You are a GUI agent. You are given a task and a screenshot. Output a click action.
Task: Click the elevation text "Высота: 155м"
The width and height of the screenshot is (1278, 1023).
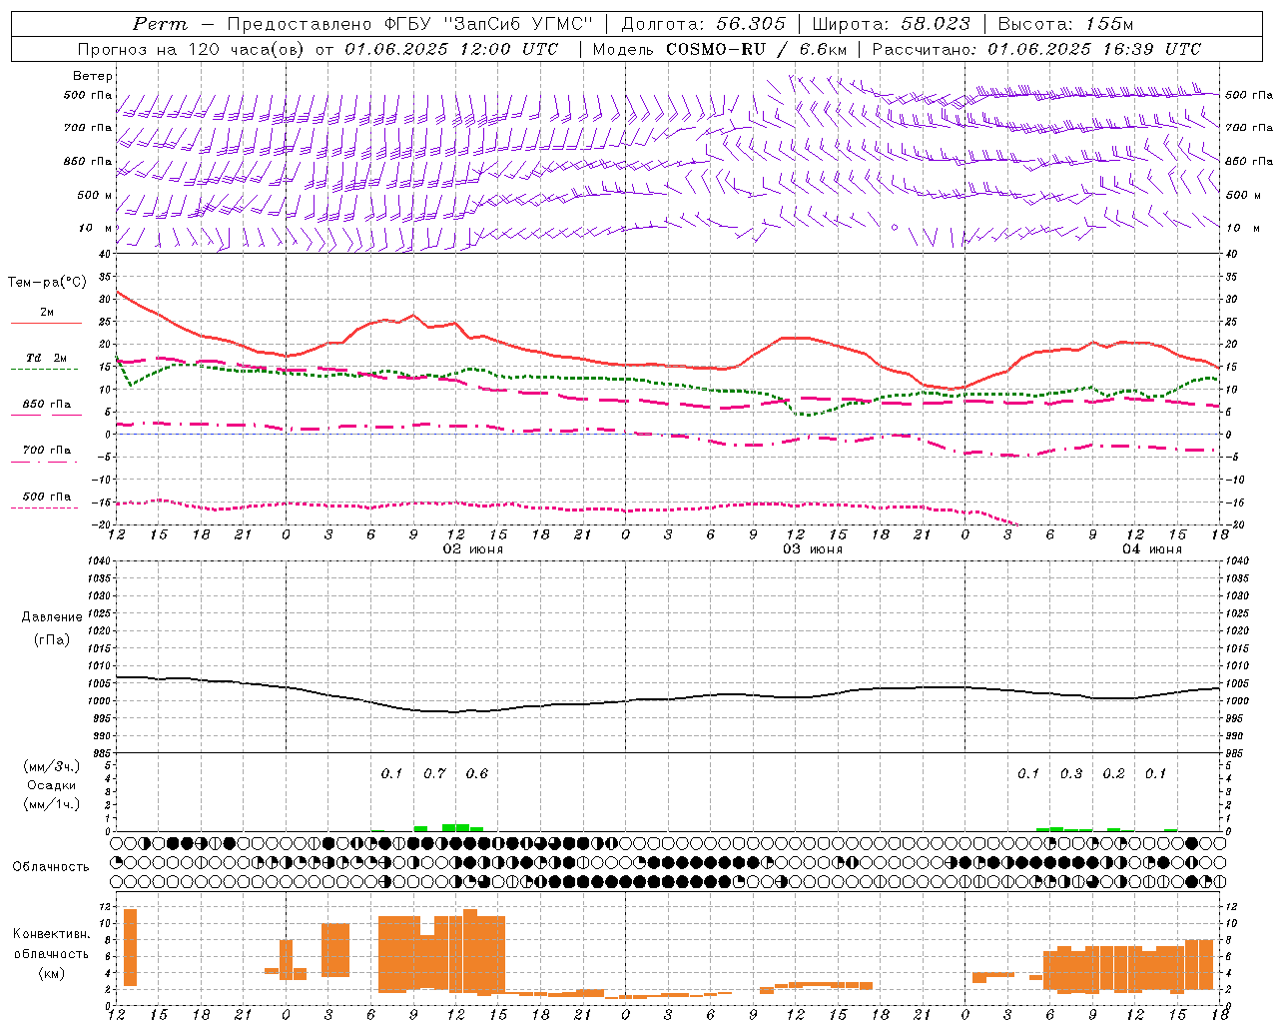coord(1065,24)
